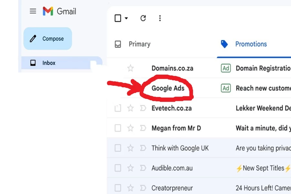Screen dimensions: 291x194
Task: Select the Creatorpreneur email checkbox
Action: pyautogui.click(x=118, y=188)
